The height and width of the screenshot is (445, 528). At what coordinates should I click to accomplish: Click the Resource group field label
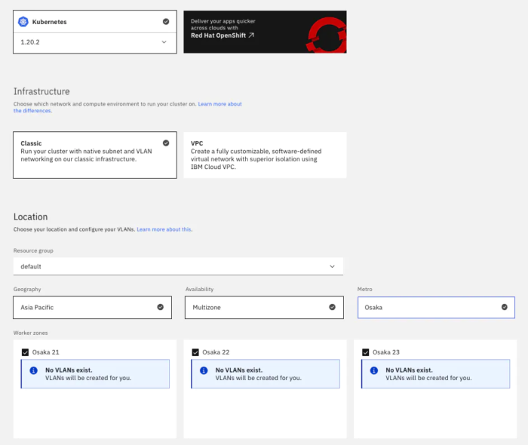pyautogui.click(x=33, y=250)
